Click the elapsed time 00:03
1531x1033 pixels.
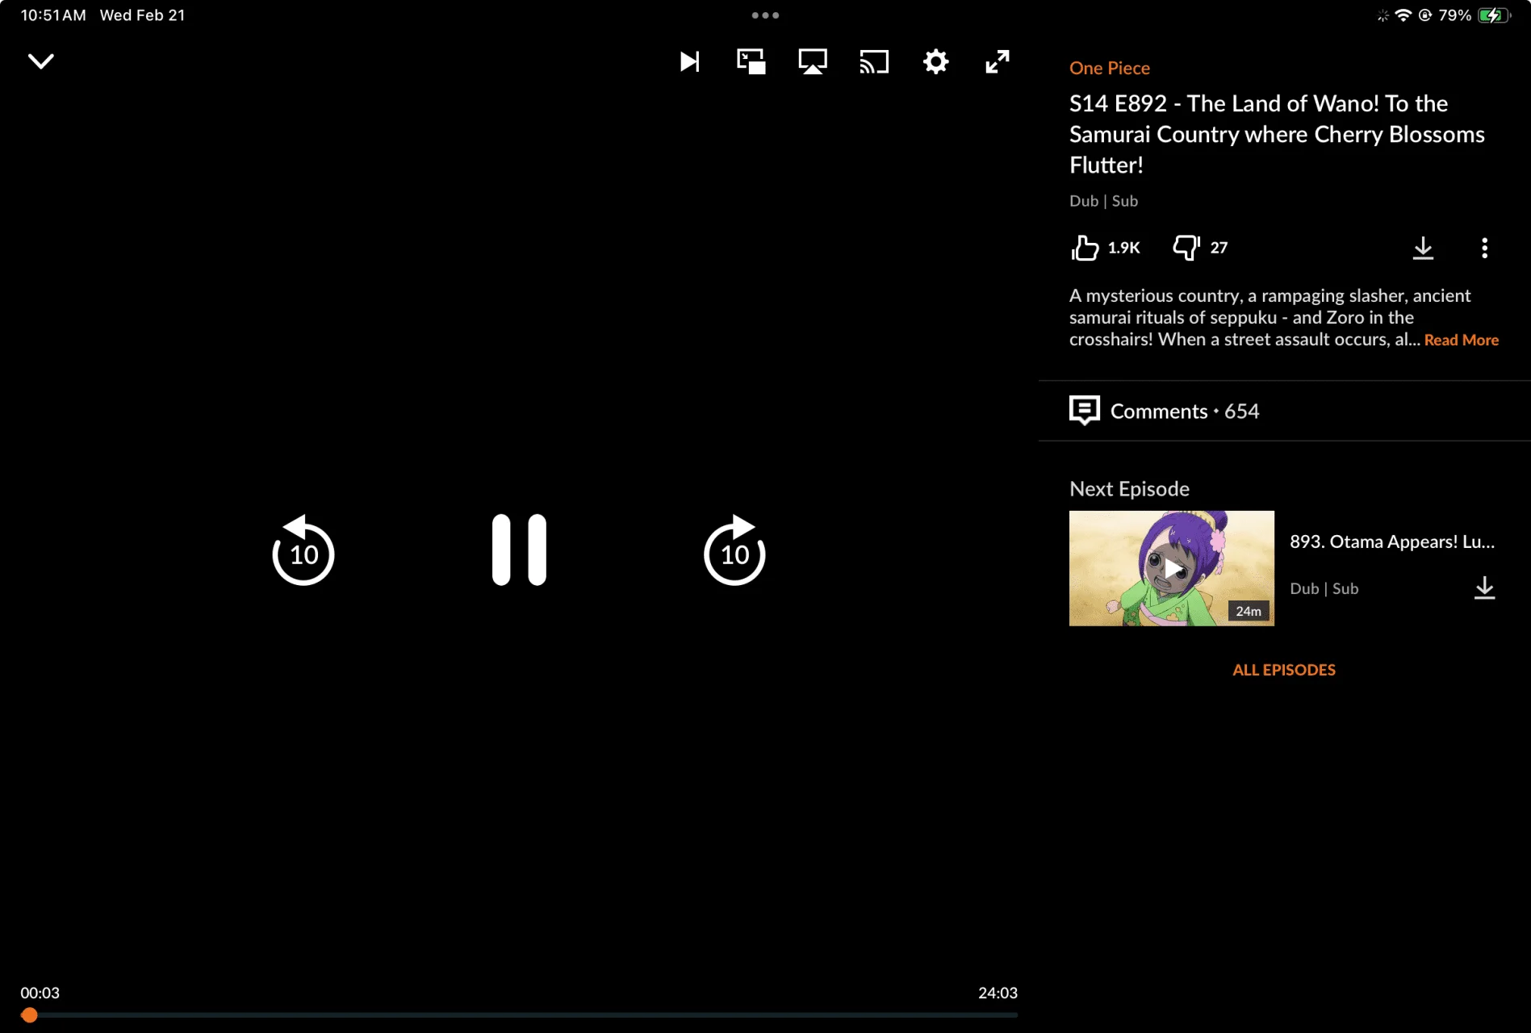pos(40,993)
